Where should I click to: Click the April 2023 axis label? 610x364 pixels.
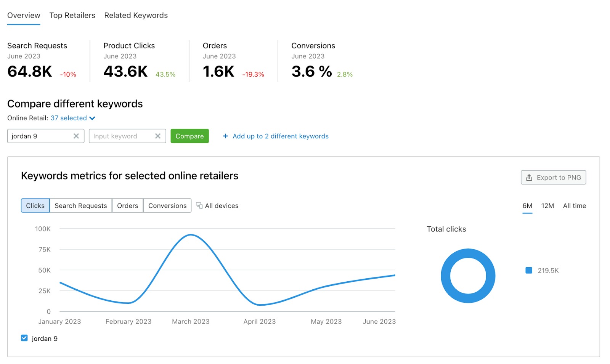pos(260,321)
